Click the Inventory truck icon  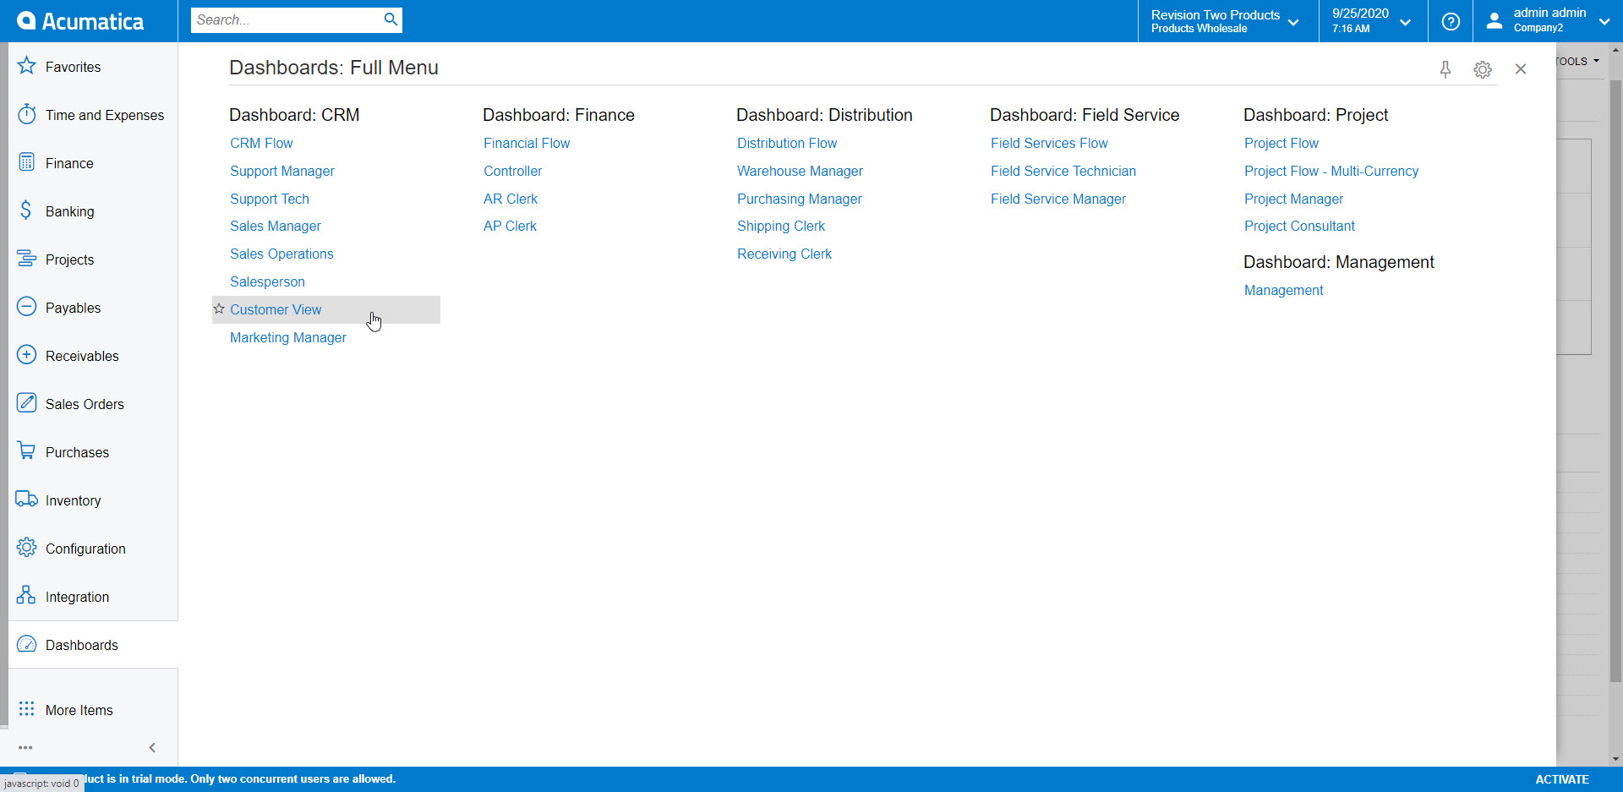[x=27, y=500]
